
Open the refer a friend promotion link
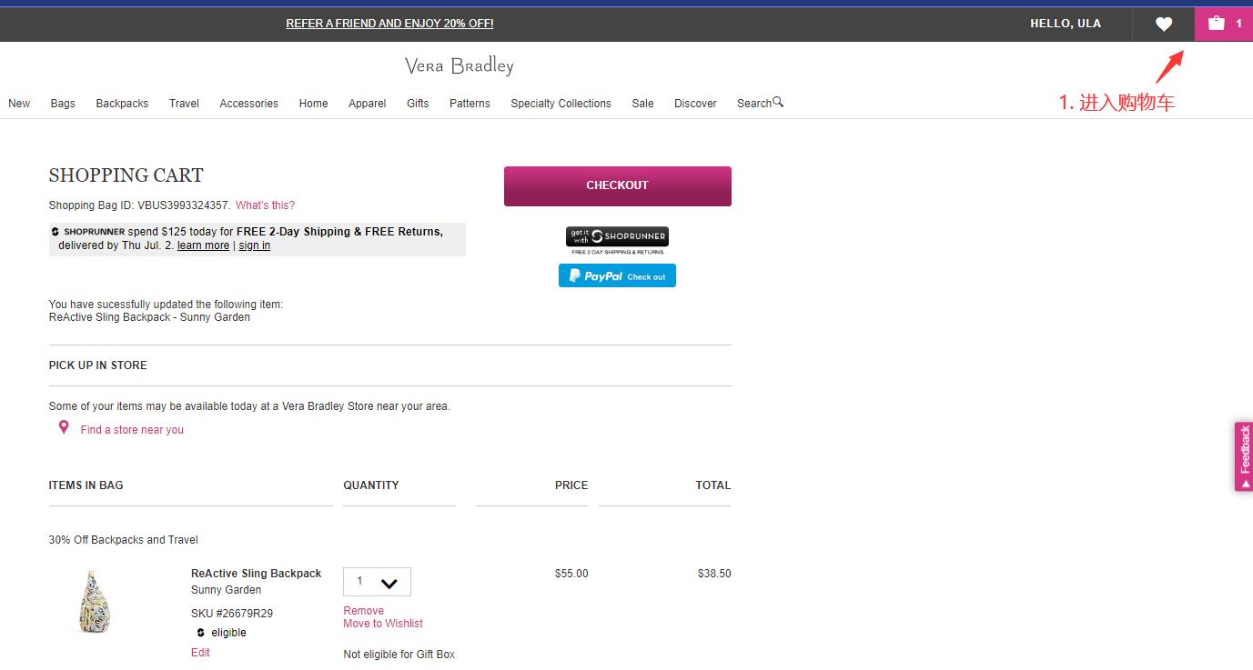389,24
